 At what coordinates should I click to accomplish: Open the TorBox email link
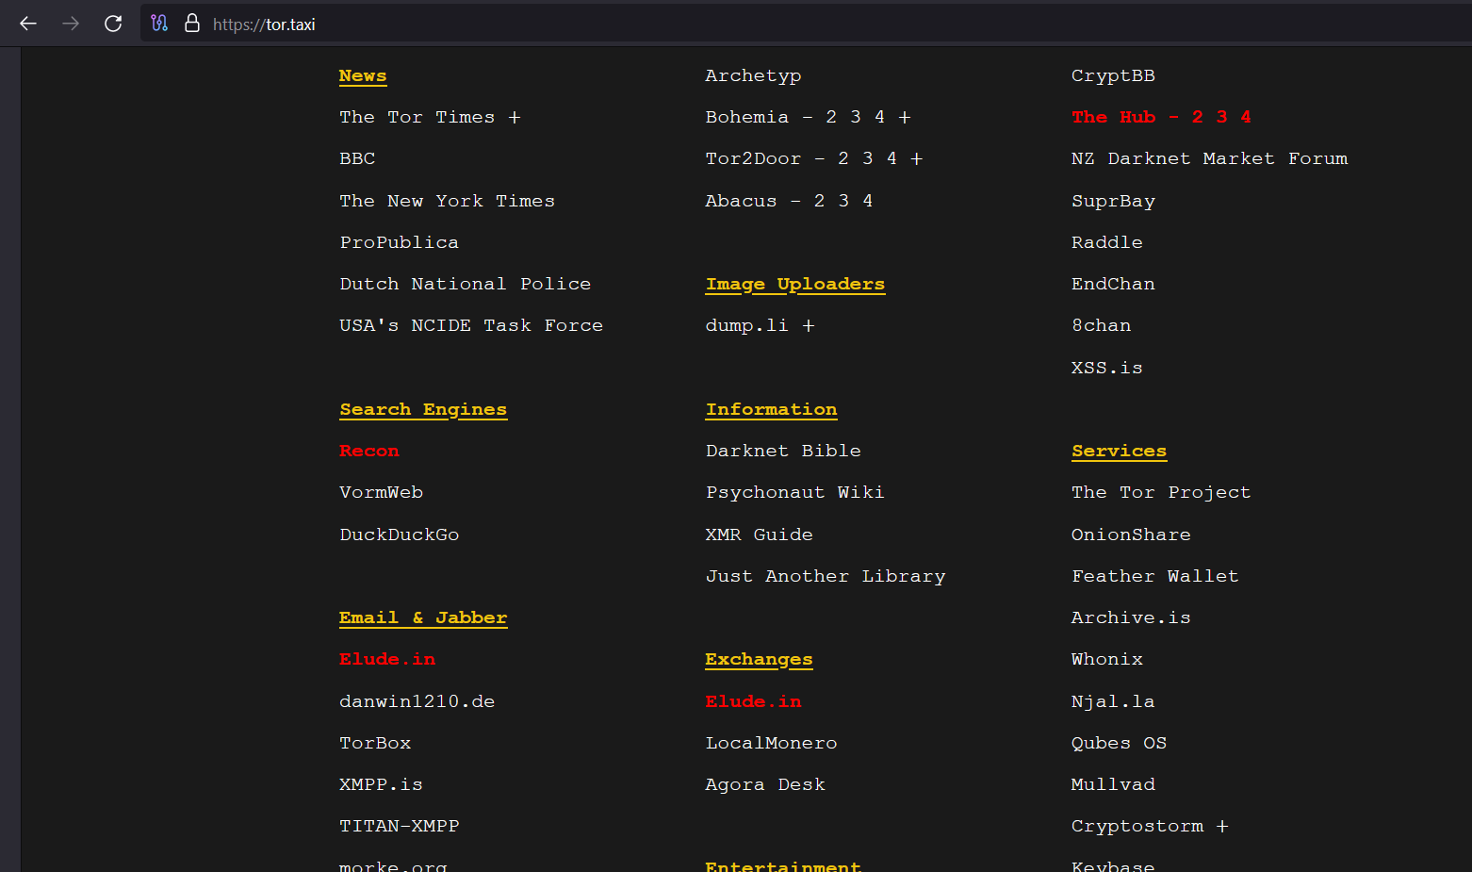375,743
